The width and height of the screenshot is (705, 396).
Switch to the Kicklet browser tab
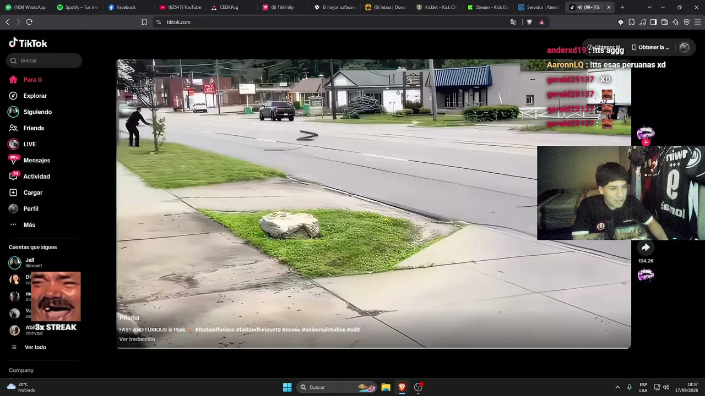(437, 7)
